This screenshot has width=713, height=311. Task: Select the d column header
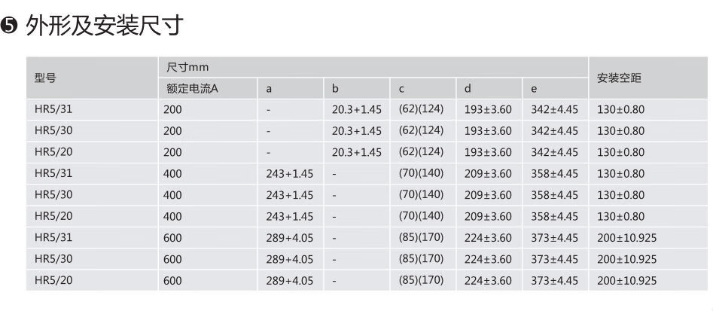468,88
